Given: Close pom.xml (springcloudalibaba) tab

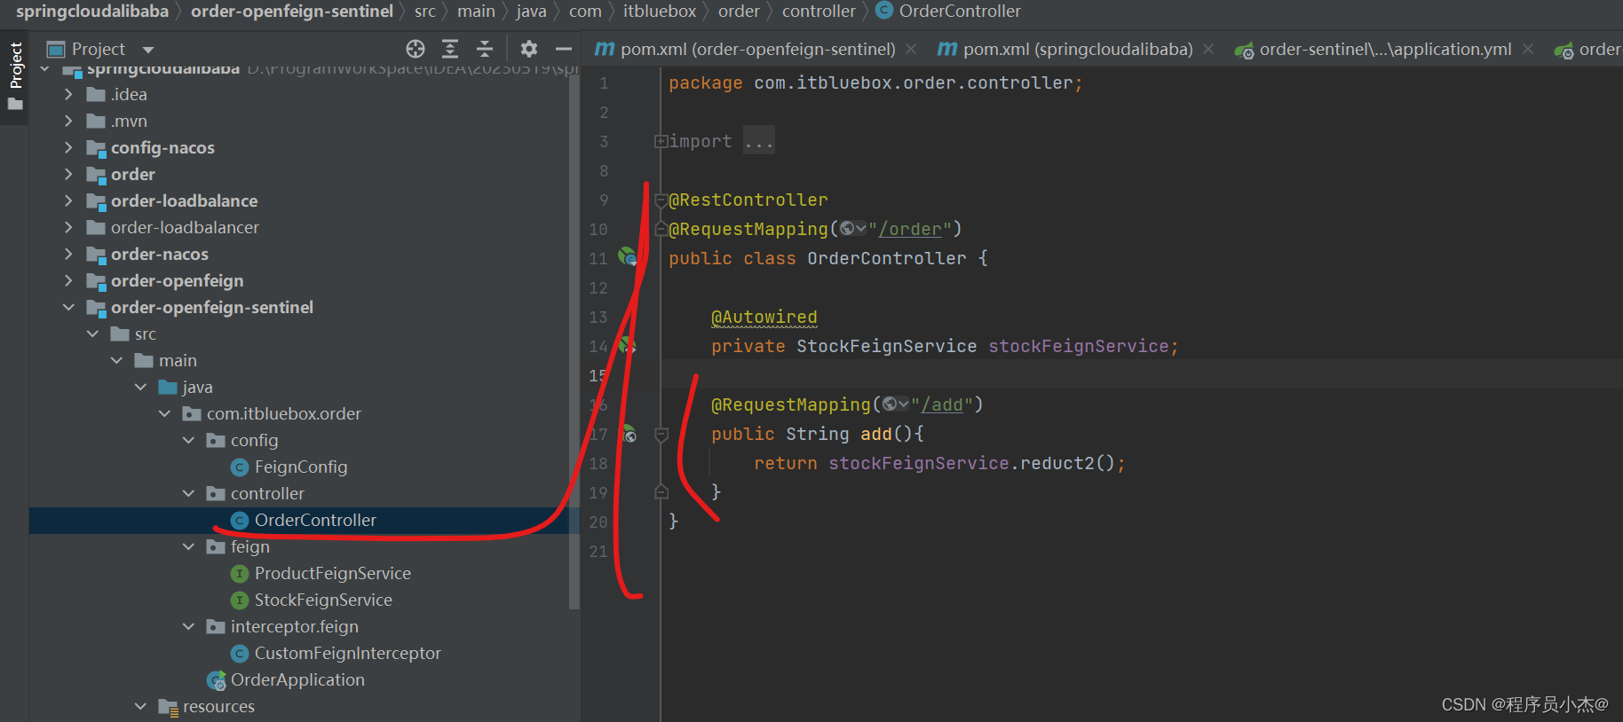Looking at the screenshot, I should 1208,50.
